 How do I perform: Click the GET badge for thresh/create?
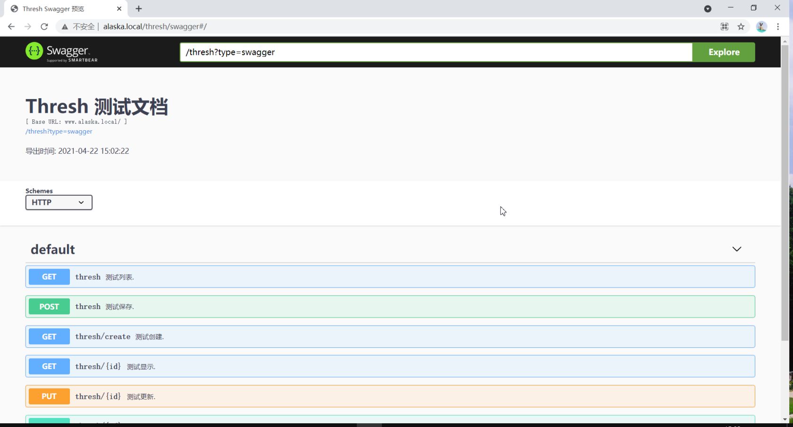[49, 336]
